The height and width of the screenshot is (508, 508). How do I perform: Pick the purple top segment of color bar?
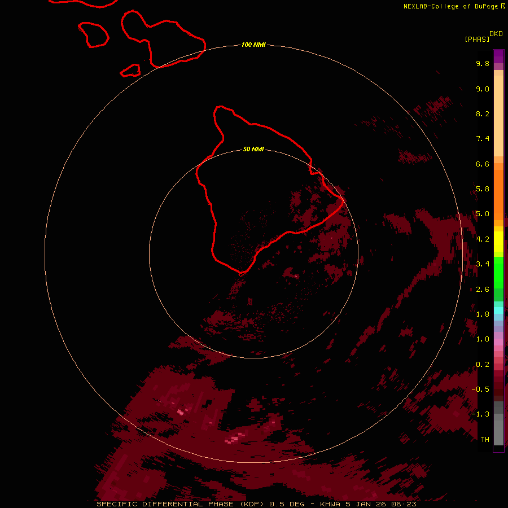click(x=498, y=56)
